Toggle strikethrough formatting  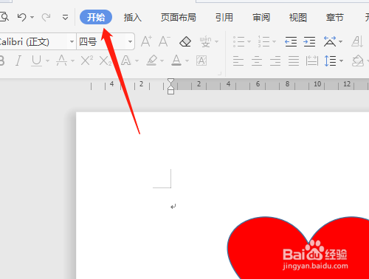[x=61, y=61]
